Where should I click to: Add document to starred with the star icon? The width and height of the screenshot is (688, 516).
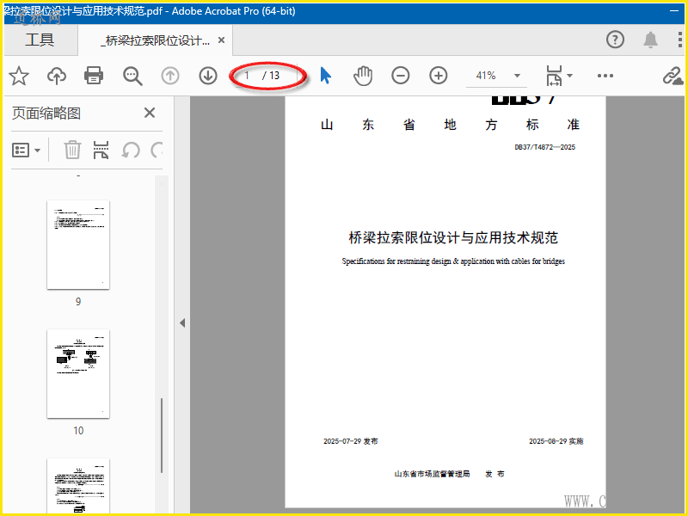19,76
